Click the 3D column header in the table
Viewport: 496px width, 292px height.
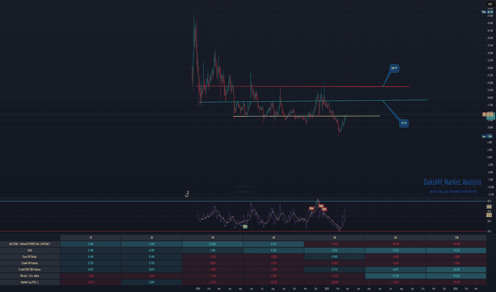click(x=152, y=237)
